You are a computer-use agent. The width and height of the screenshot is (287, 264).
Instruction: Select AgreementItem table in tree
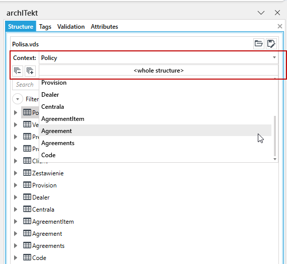pos(48,222)
